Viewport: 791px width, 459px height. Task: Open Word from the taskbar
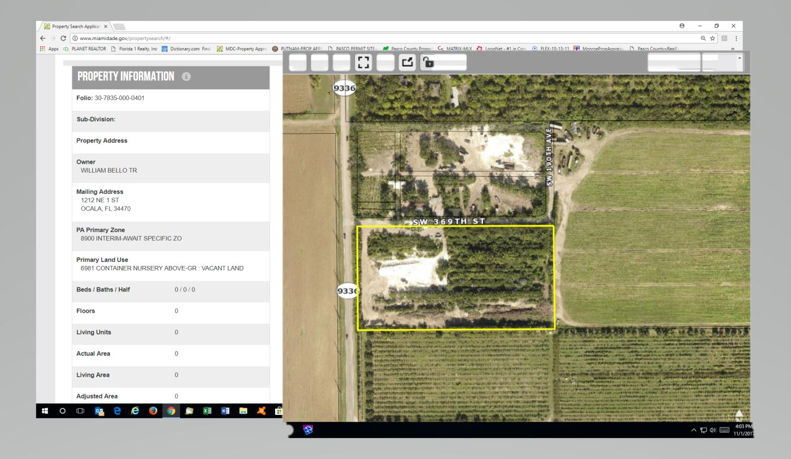point(225,411)
